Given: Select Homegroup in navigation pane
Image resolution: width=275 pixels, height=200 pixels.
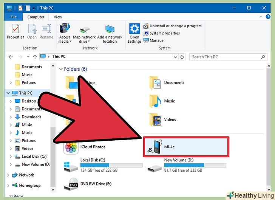Looking at the screenshot, I should (26, 185).
